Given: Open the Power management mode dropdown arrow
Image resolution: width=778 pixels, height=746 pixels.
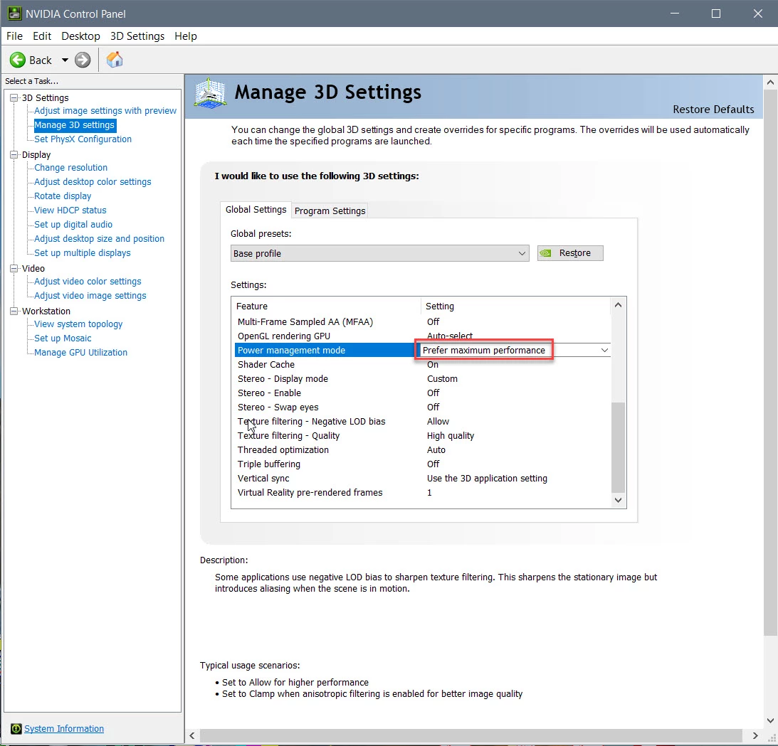Looking at the screenshot, I should click(x=604, y=350).
